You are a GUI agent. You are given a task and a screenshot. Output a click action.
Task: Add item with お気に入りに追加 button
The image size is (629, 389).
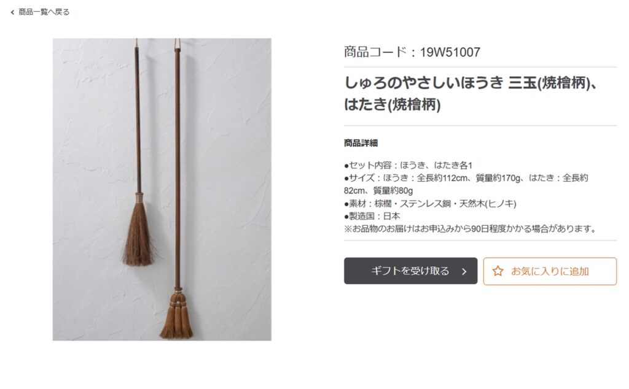tap(550, 271)
